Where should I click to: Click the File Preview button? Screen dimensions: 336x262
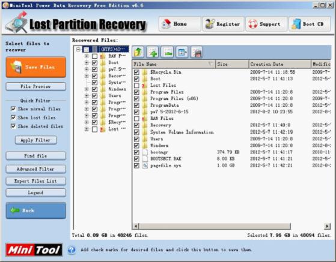pos(36,86)
